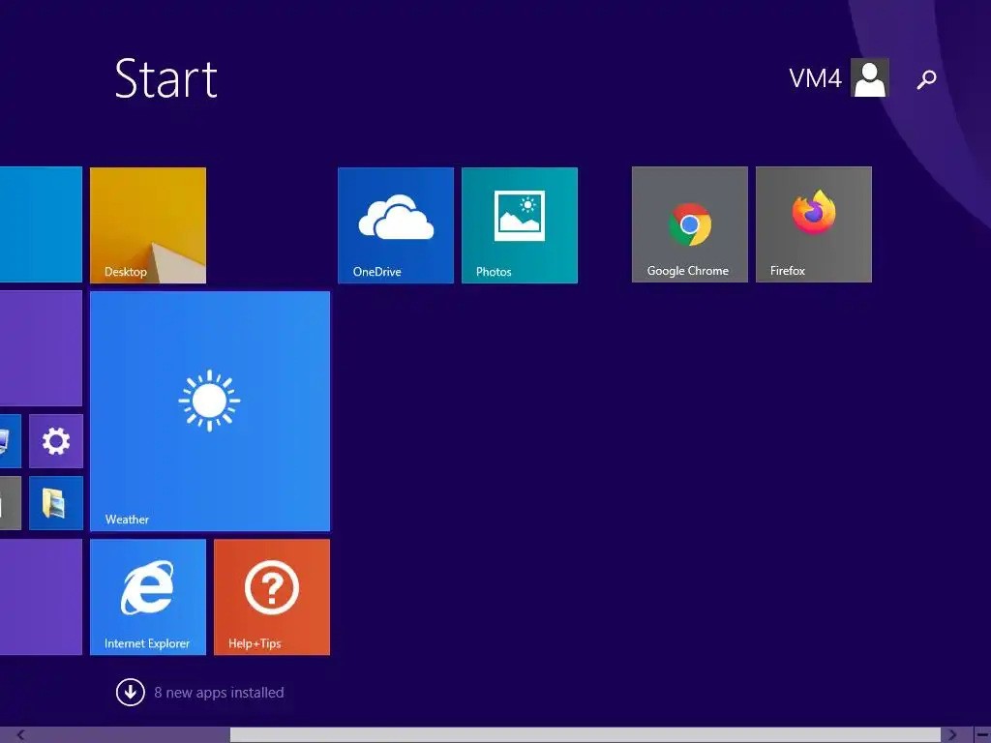Click the scrollbar right arrow
The image size is (991, 743).
[x=952, y=735]
